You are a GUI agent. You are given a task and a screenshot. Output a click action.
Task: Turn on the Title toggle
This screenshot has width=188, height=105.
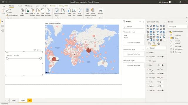(x=162, y=69)
